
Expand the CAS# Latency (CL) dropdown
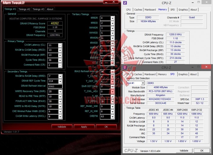(60, 45)
